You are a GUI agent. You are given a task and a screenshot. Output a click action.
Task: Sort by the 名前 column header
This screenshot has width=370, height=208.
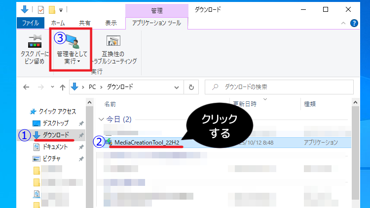click(110, 104)
